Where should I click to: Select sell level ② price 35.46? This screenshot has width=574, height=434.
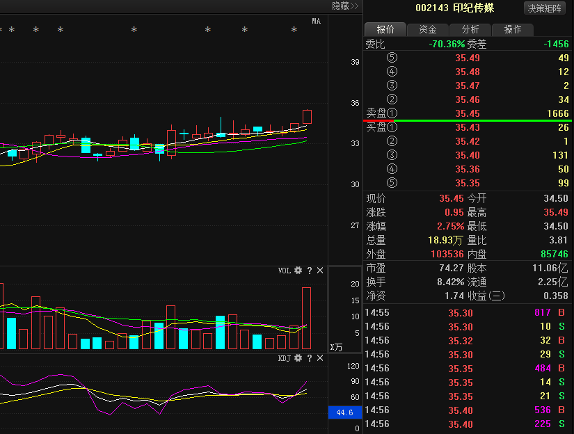point(468,99)
